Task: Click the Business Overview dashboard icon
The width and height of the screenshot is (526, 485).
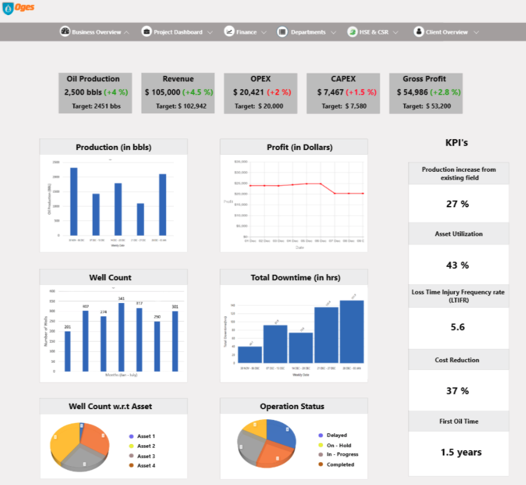Action: (64, 31)
